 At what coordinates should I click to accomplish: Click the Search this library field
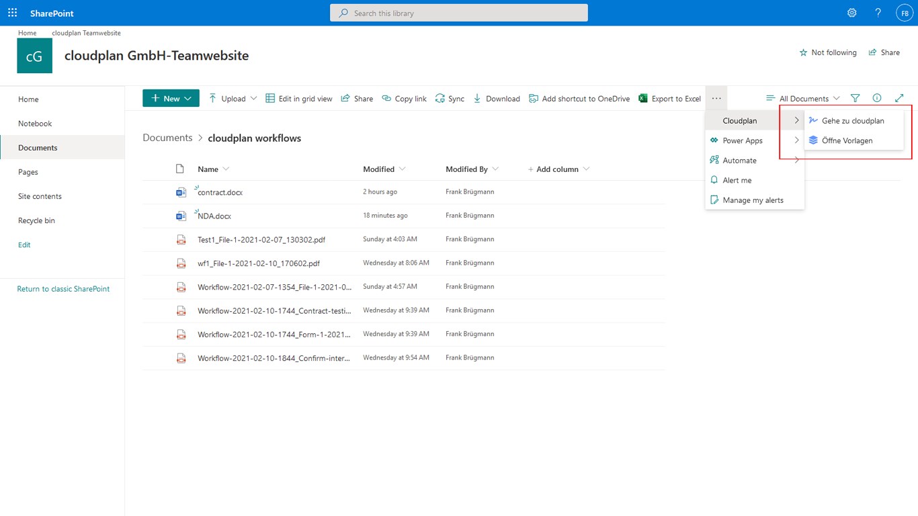[x=459, y=13]
